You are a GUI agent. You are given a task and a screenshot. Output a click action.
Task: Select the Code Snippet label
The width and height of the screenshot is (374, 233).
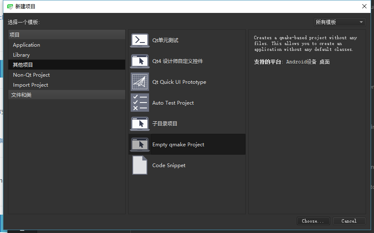tap(169, 165)
